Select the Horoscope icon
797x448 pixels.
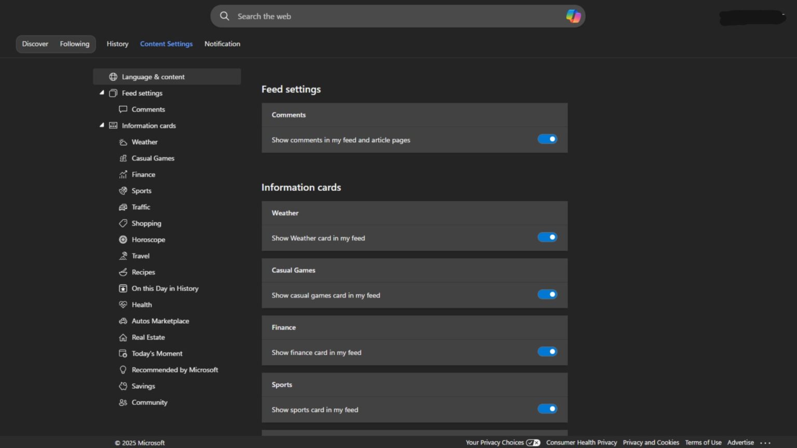tap(123, 240)
